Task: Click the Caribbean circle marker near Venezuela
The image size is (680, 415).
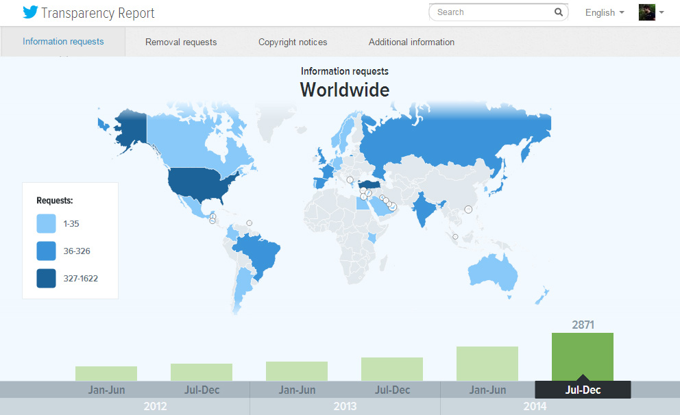Action: click(x=250, y=223)
